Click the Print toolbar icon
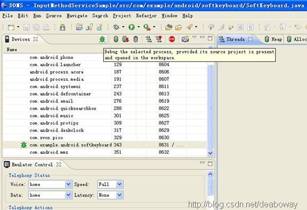The width and height of the screenshot is (307, 210). [x=46, y=27]
